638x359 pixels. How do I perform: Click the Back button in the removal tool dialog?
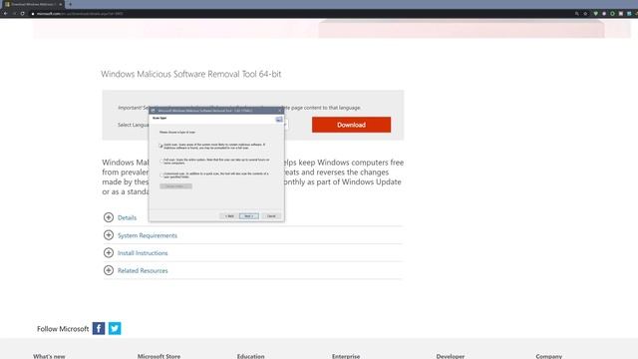pyautogui.click(x=229, y=215)
